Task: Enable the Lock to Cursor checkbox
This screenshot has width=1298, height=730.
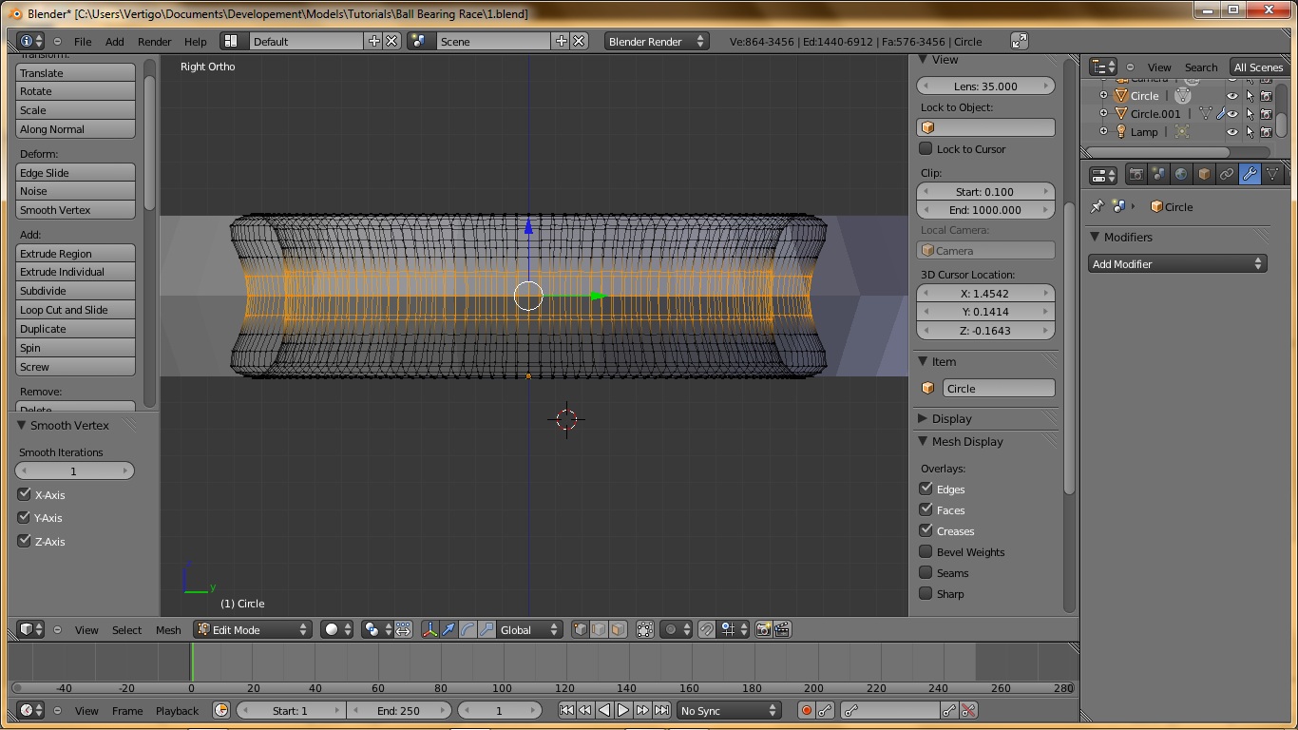Action: [x=926, y=148]
